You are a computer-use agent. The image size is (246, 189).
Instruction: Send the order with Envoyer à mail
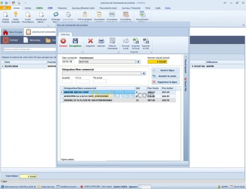click(125, 44)
